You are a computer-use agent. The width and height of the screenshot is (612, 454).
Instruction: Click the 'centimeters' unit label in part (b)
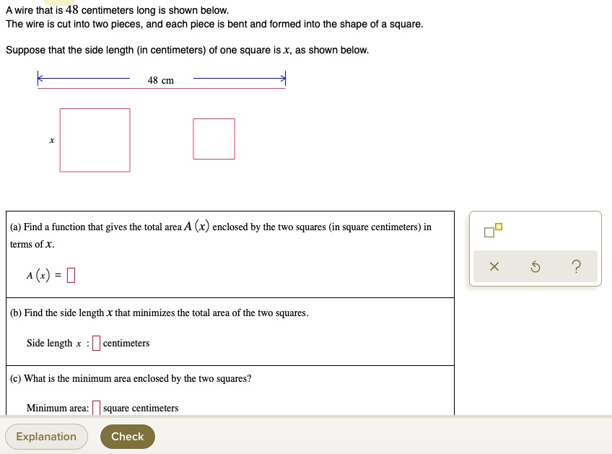click(x=126, y=343)
